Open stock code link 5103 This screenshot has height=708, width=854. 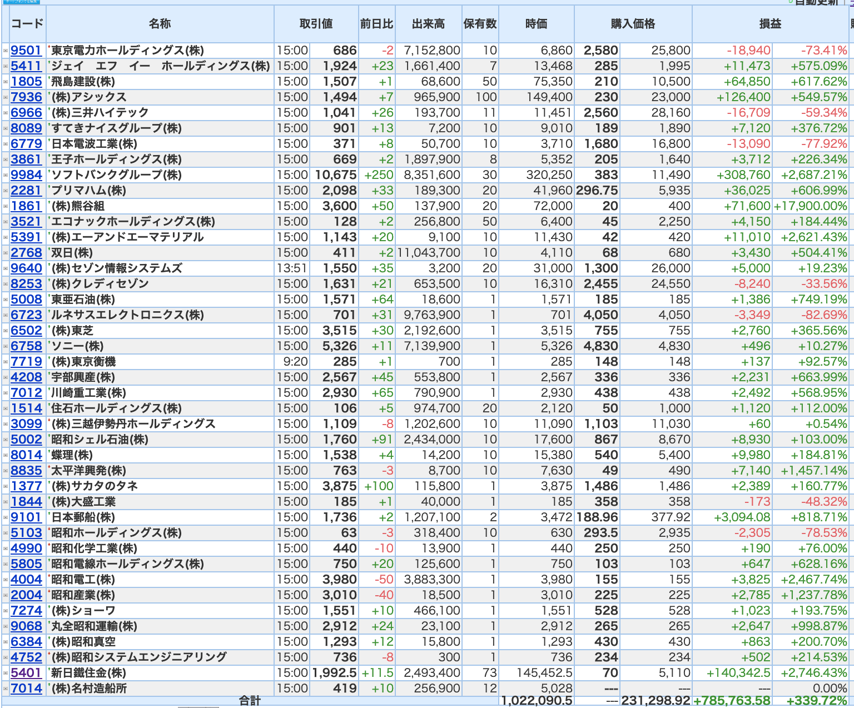click(26, 533)
